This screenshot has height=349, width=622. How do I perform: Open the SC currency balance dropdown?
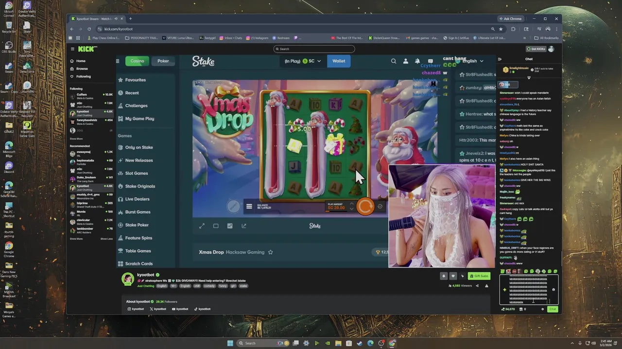tap(303, 61)
